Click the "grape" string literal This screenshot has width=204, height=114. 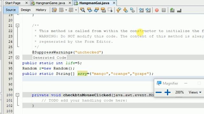(141, 74)
